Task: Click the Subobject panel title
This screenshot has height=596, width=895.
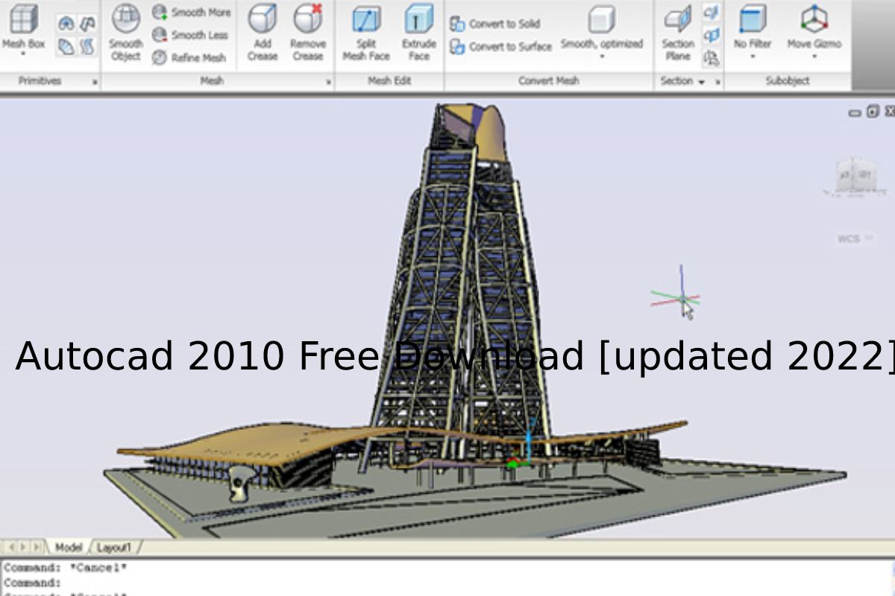Action: (788, 81)
